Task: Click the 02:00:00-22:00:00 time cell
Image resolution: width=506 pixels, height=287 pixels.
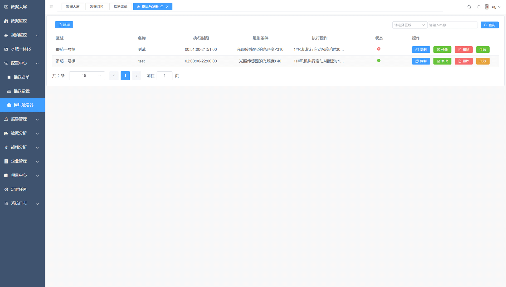Action: coord(201,61)
